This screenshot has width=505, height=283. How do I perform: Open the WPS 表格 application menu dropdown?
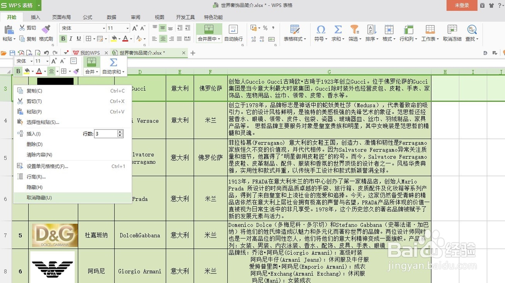pos(39,6)
